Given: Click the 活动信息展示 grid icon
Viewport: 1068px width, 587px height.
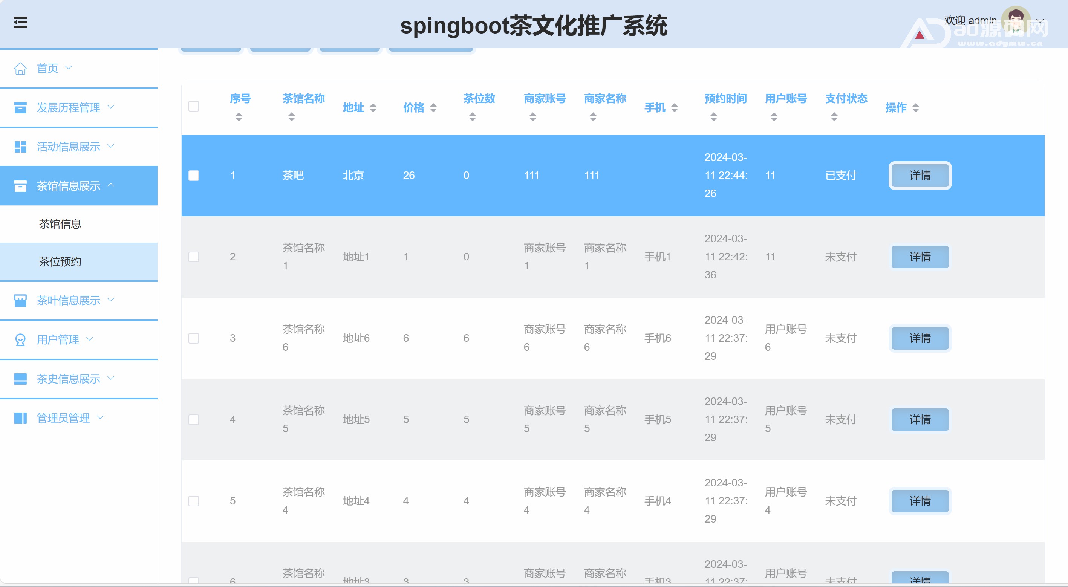Looking at the screenshot, I should pos(20,147).
